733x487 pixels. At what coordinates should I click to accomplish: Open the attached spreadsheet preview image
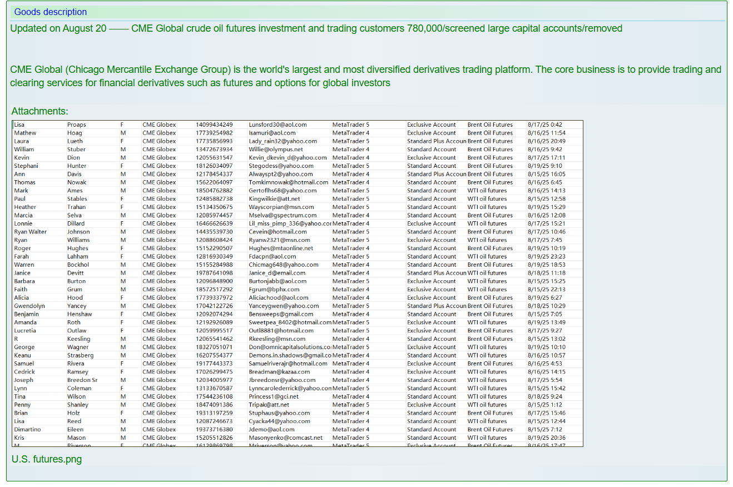point(298,283)
